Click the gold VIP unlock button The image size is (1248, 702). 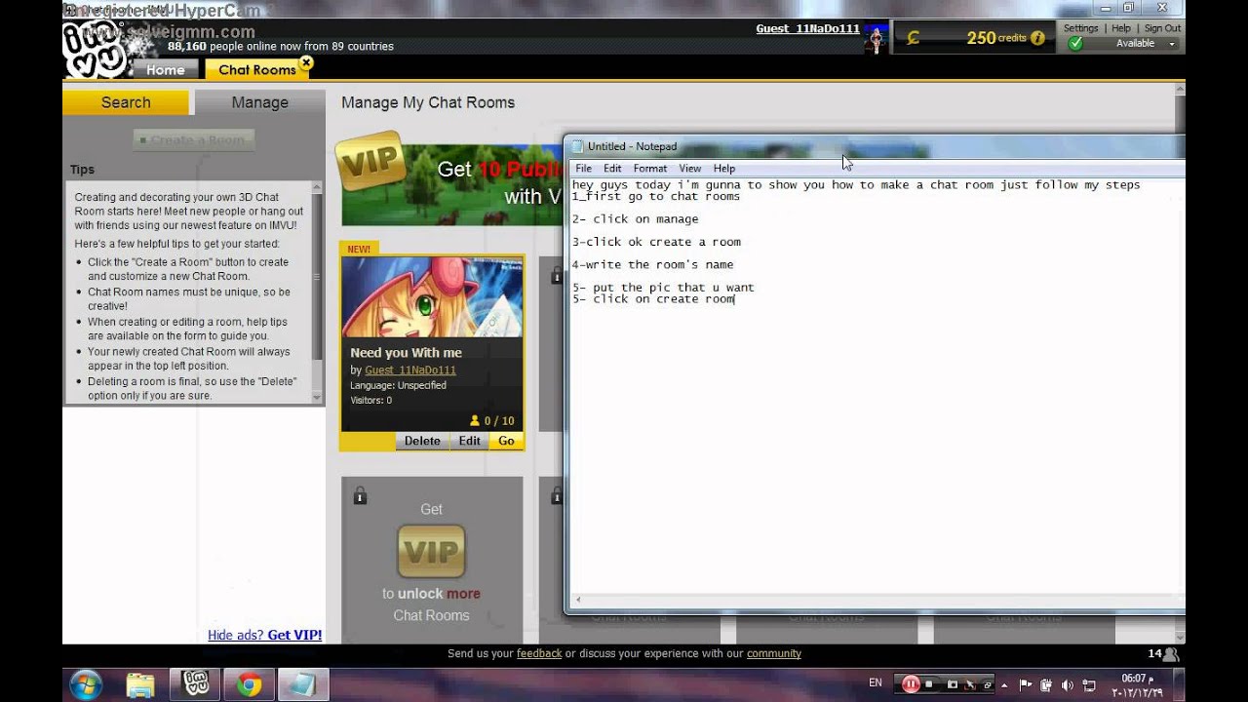pyautogui.click(x=431, y=552)
